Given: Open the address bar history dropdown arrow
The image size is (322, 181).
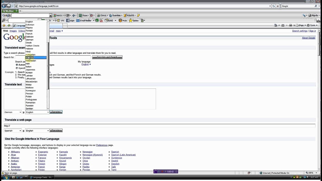Looking at the screenshot, I should pyautogui.click(x=270, y=6).
